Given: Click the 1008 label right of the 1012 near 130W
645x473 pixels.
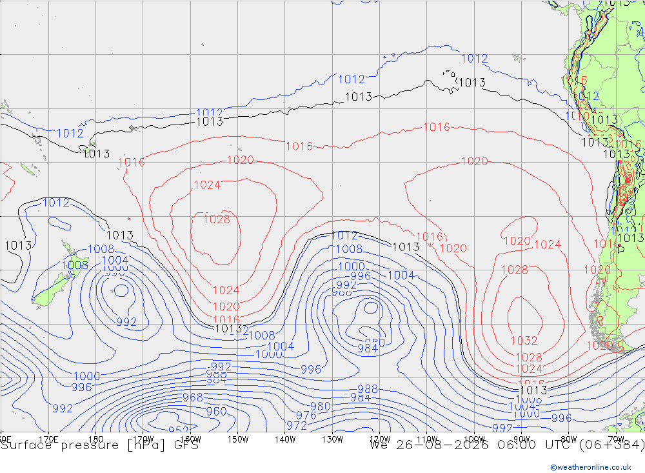Looking at the screenshot, I should [x=349, y=249].
